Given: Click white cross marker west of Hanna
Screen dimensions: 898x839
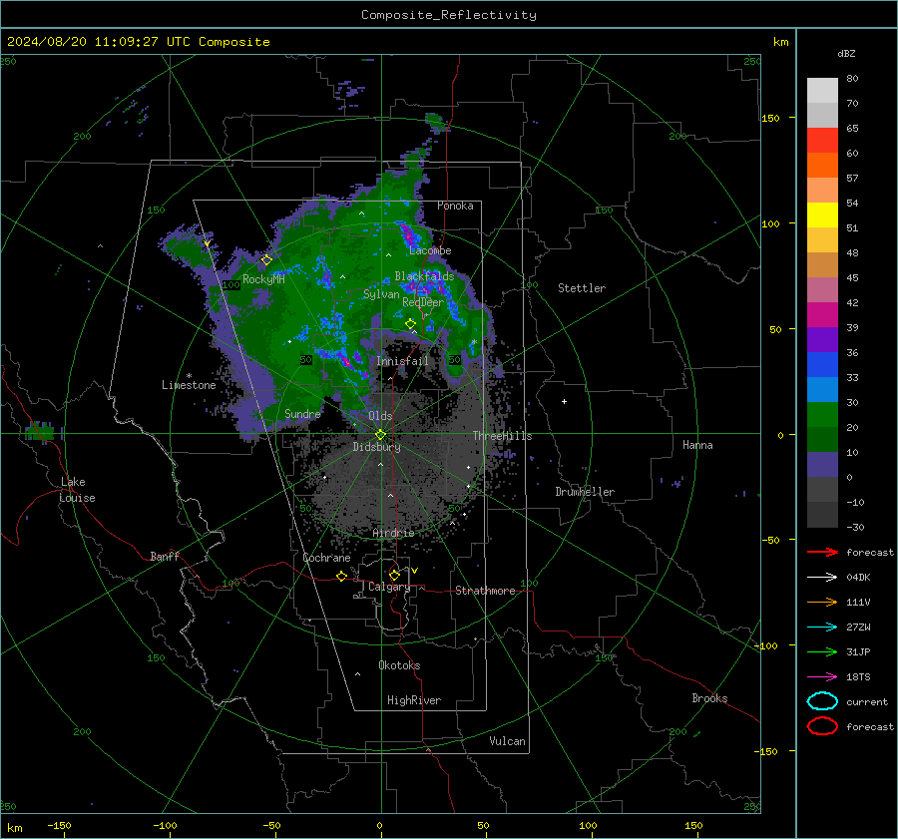Looking at the screenshot, I should (564, 401).
